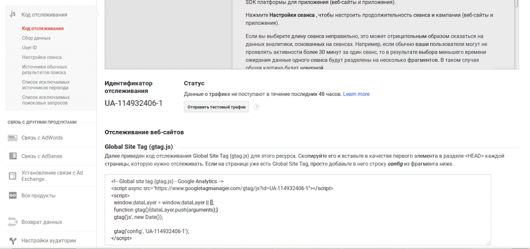
Task: Click the Статус heading
Action: pyautogui.click(x=194, y=83)
